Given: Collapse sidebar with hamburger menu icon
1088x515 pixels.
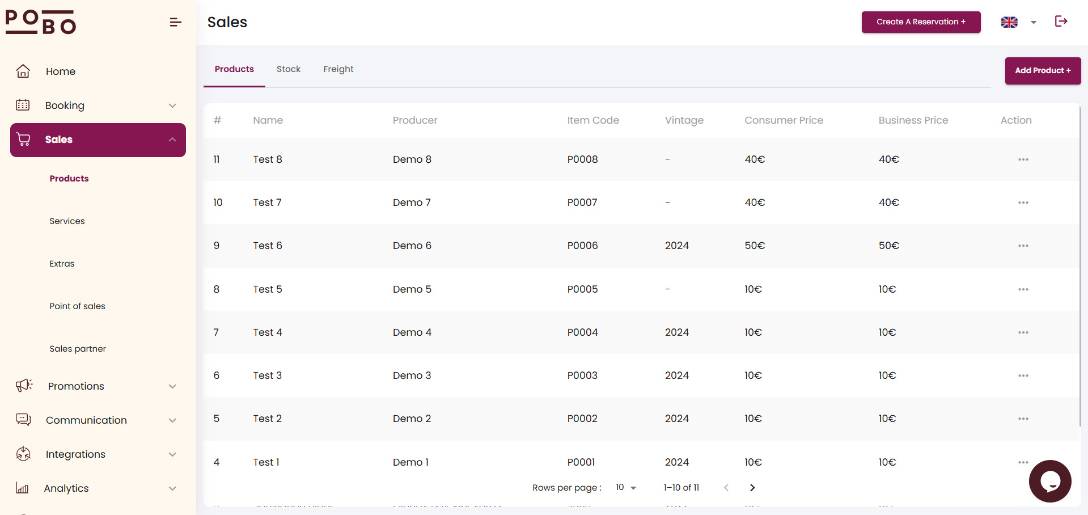Looking at the screenshot, I should click(175, 22).
